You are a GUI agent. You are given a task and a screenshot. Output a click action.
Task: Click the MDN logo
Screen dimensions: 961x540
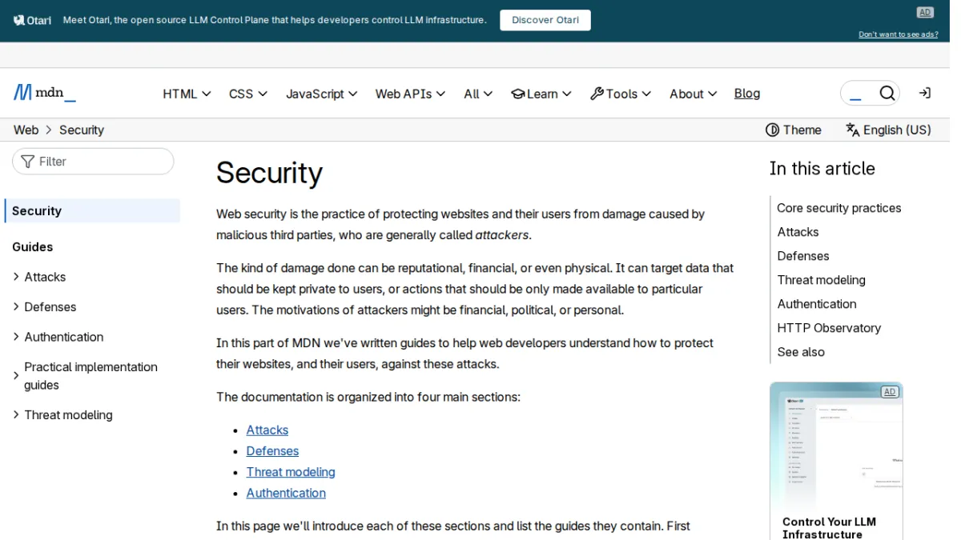click(45, 93)
